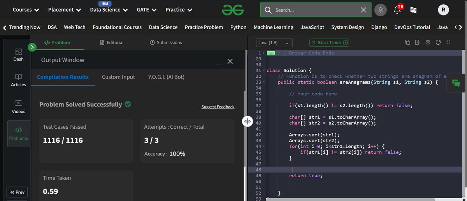
Task: Click the Start Timer button
Action: click(329, 42)
